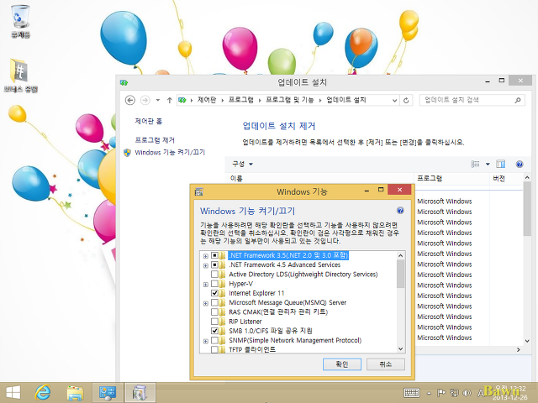Refresh the address bar location
Viewport: 538px width, 403px height.
406,101
